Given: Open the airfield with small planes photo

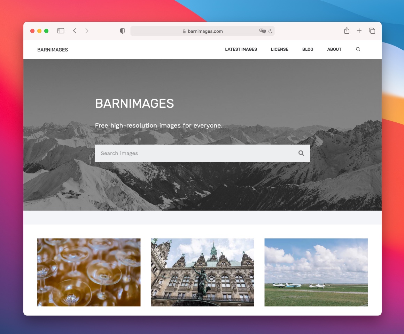Looking at the screenshot, I should point(316,272).
